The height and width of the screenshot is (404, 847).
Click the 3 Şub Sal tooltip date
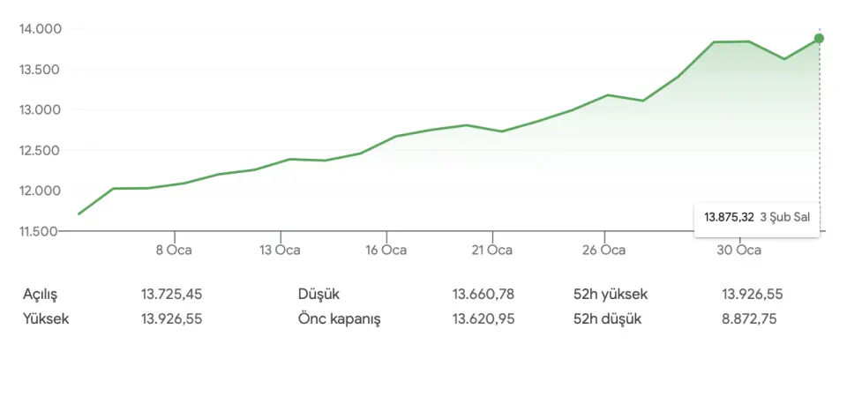pyautogui.click(x=784, y=216)
